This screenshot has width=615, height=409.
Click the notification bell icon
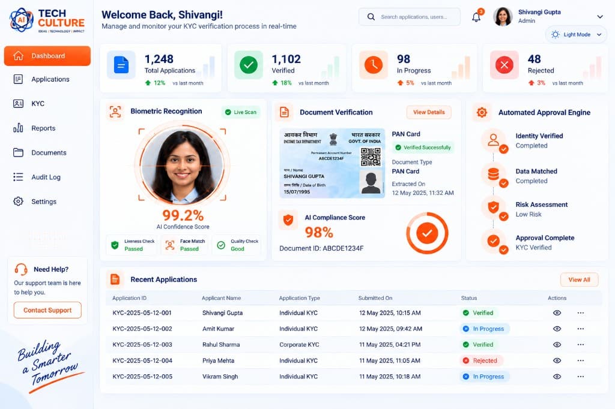(476, 17)
